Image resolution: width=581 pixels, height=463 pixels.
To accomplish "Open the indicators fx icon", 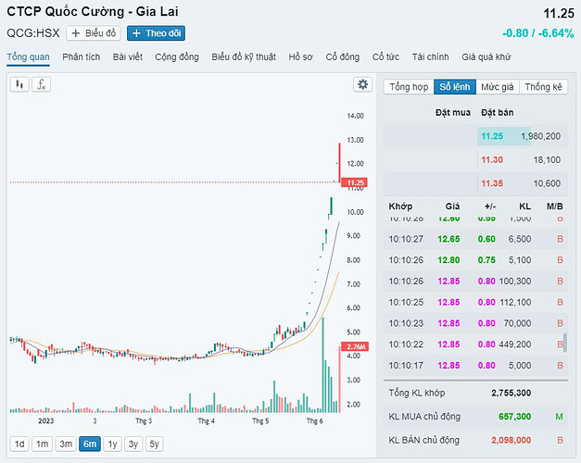I will pos(41,84).
